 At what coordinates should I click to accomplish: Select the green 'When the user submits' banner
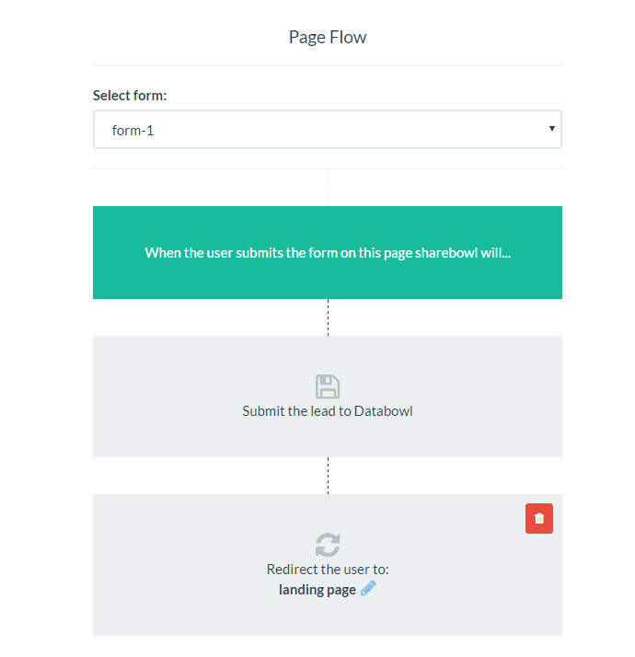[x=328, y=252]
